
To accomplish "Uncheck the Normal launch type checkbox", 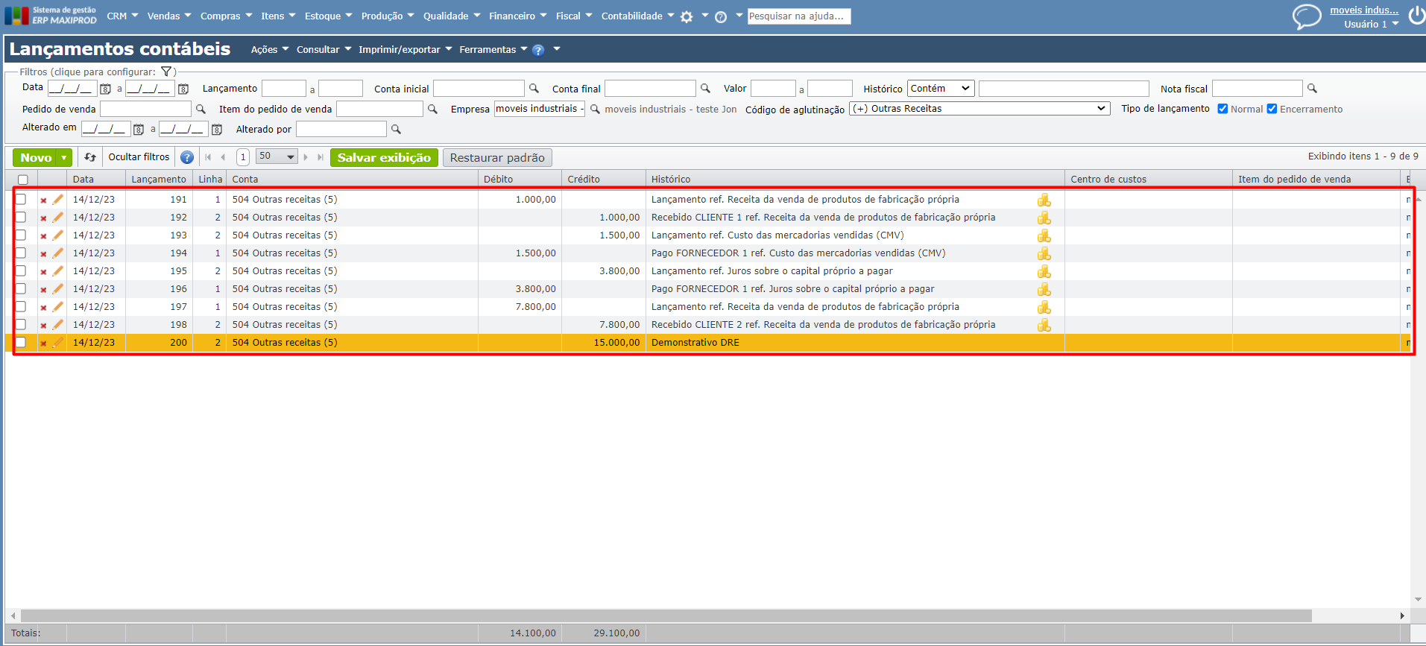I will click(x=1222, y=109).
